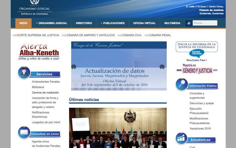Click Resultados Fase I link
Image resolution: width=236 pixels, height=148 pixels.
pos(196,60)
